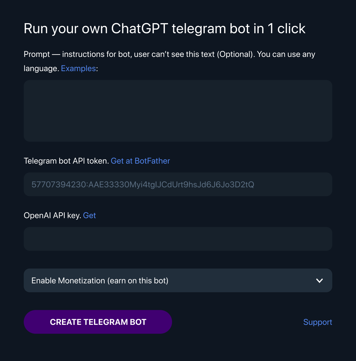Expand the Enable Monetization dropdown
This screenshot has width=356, height=361.
[178, 280]
